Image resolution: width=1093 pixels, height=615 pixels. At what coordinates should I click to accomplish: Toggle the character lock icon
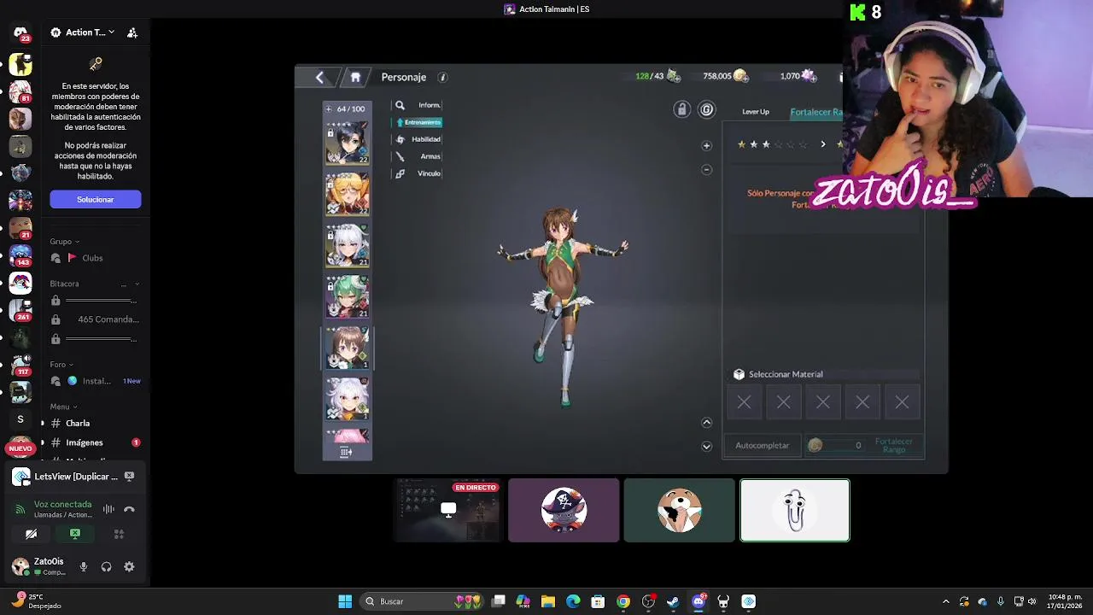pyautogui.click(x=681, y=109)
